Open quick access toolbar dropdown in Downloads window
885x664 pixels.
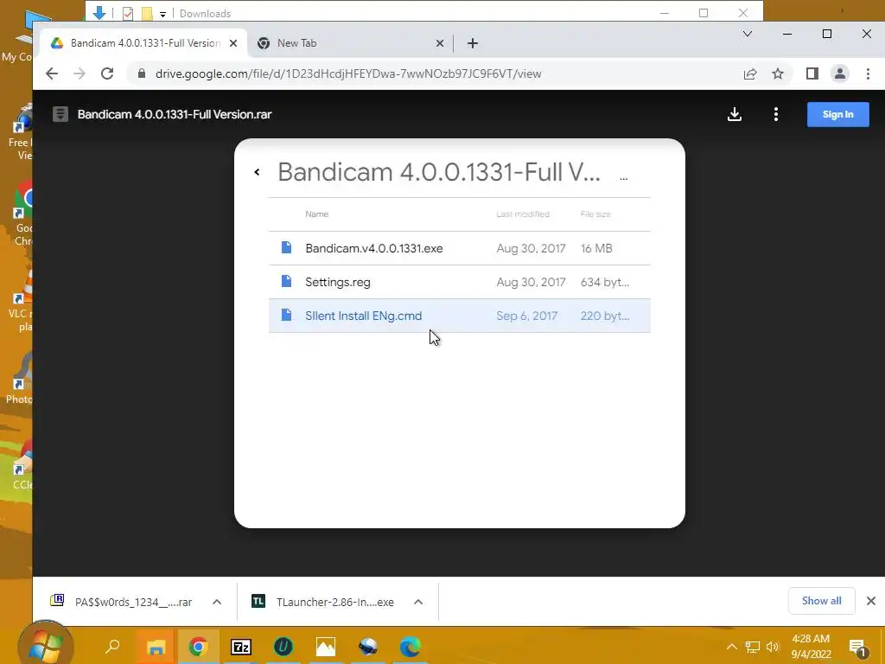click(162, 14)
